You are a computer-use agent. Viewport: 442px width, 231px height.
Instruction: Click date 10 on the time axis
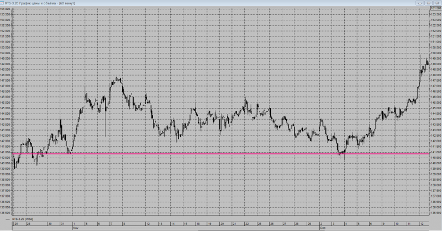tap(397, 224)
